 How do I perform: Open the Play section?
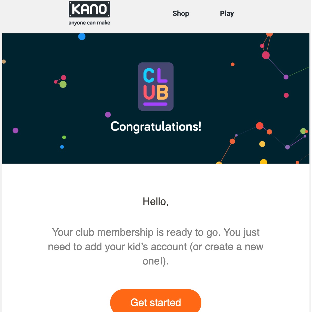click(x=227, y=13)
